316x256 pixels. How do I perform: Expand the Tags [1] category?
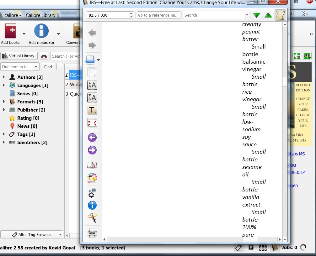click(x=4, y=134)
